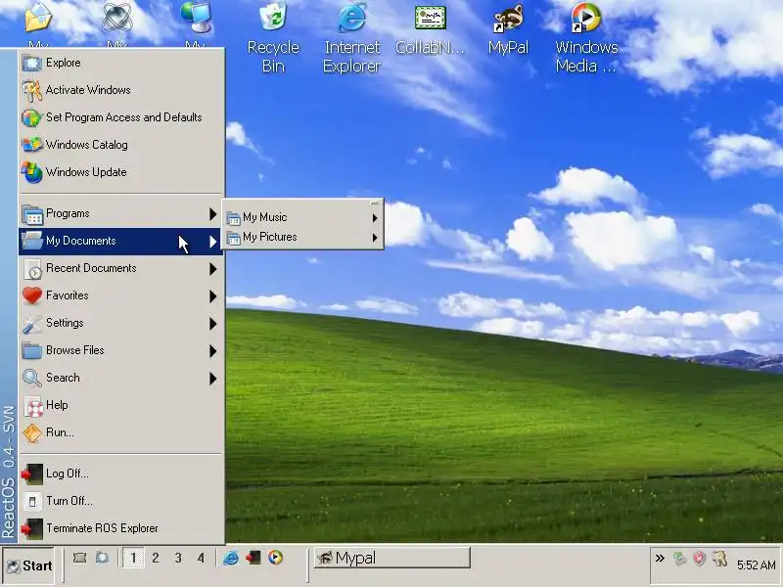
Task: Expand the Favorites submenu arrow
Action: (213, 296)
